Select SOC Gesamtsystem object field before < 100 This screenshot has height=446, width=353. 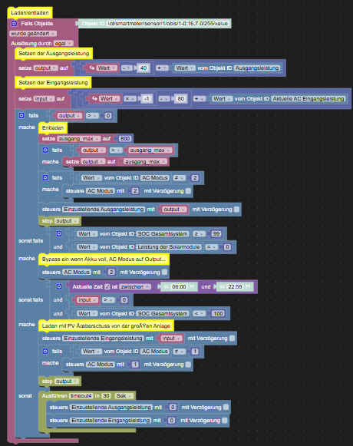pyautogui.click(x=163, y=313)
